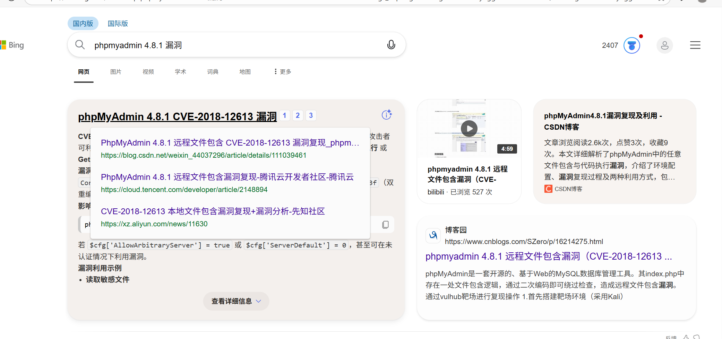722x339 pixels.
Task: Open the account profile icon
Action: pyautogui.click(x=665, y=45)
